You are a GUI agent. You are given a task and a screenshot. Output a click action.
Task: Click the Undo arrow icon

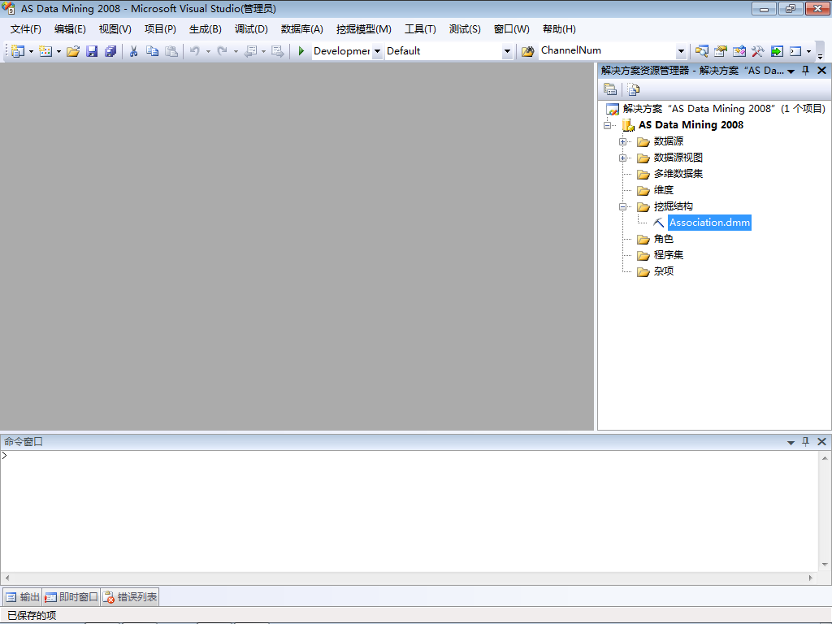pyautogui.click(x=195, y=51)
